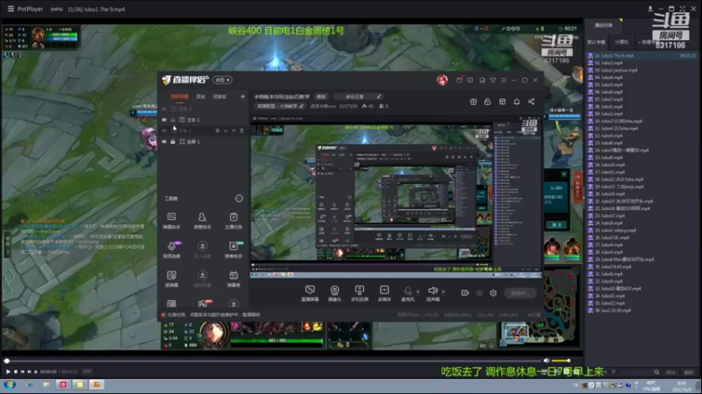702x394 pixels.
Task: Open the 榜单助手 tool
Action: click(x=233, y=250)
